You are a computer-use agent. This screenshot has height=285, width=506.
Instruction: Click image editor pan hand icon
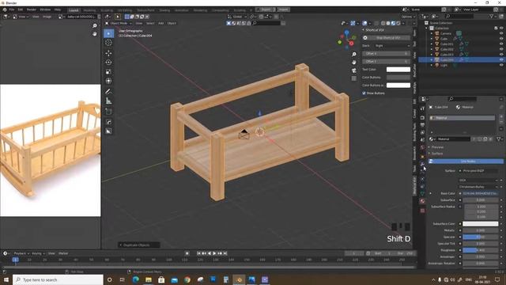[x=95, y=33]
